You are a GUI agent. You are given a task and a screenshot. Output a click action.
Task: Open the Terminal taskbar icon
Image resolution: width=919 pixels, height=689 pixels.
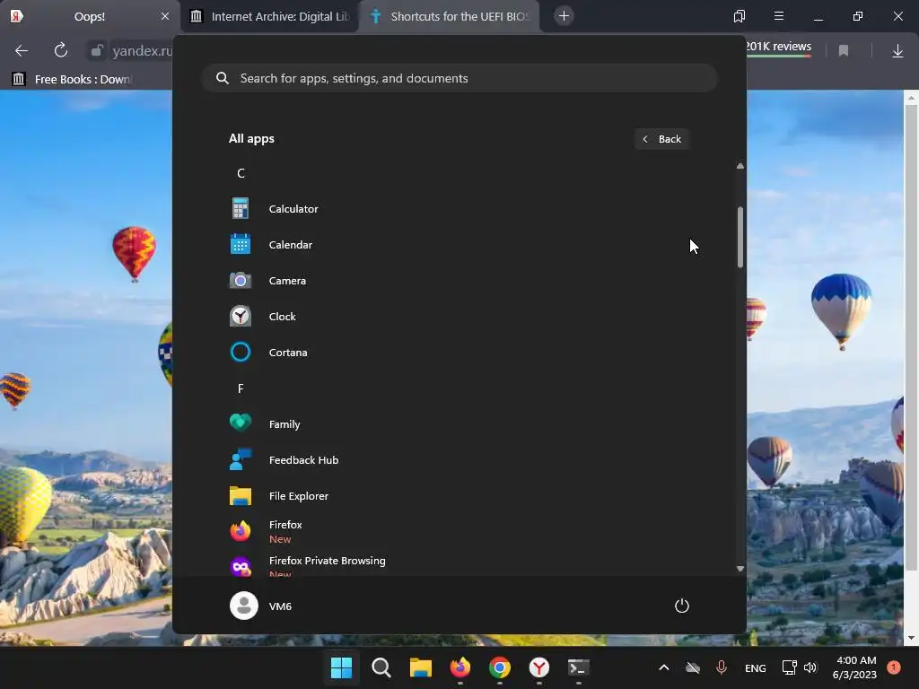click(x=579, y=667)
